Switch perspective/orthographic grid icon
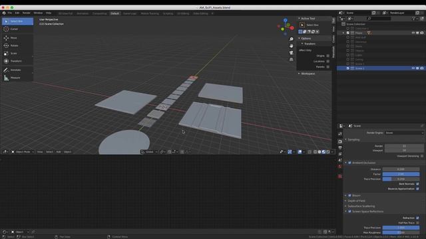The height and width of the screenshot is (239, 426). click(292, 59)
